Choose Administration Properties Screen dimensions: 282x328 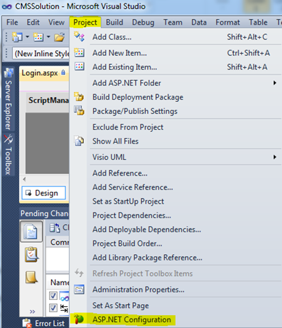point(175,290)
